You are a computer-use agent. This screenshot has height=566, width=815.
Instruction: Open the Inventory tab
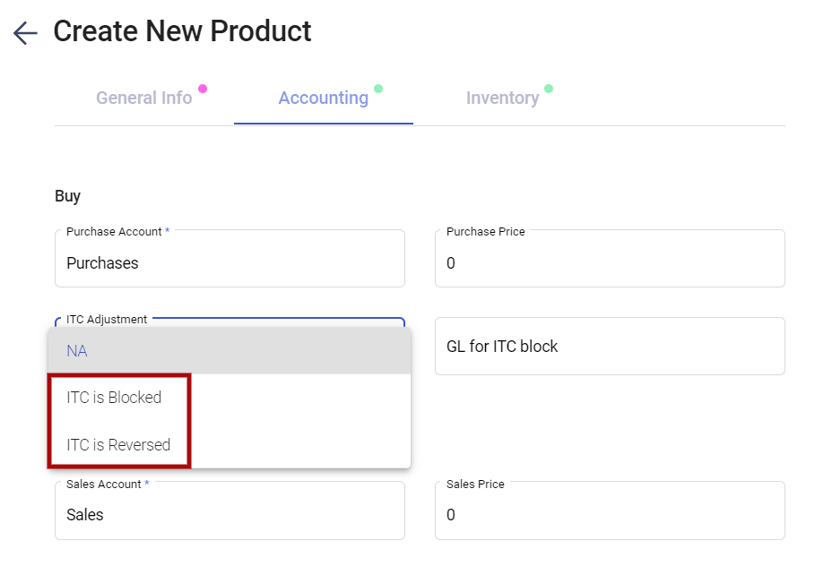click(503, 98)
